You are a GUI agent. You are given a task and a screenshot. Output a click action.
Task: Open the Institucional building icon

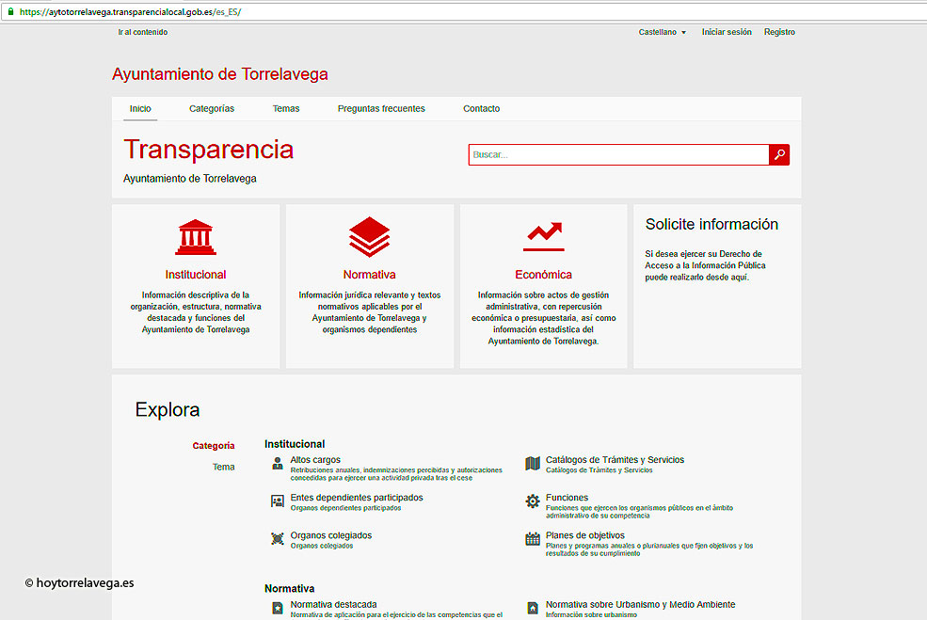tap(196, 237)
